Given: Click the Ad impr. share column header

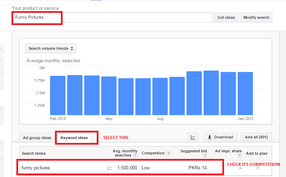Looking at the screenshot, I should 228,151.
